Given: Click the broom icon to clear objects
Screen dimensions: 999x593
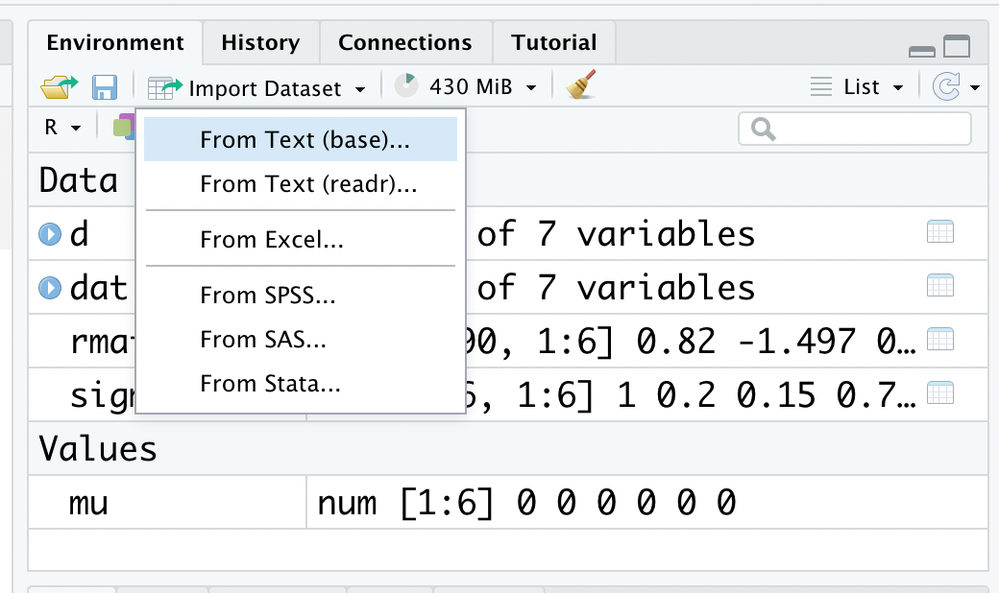Looking at the screenshot, I should click(580, 87).
